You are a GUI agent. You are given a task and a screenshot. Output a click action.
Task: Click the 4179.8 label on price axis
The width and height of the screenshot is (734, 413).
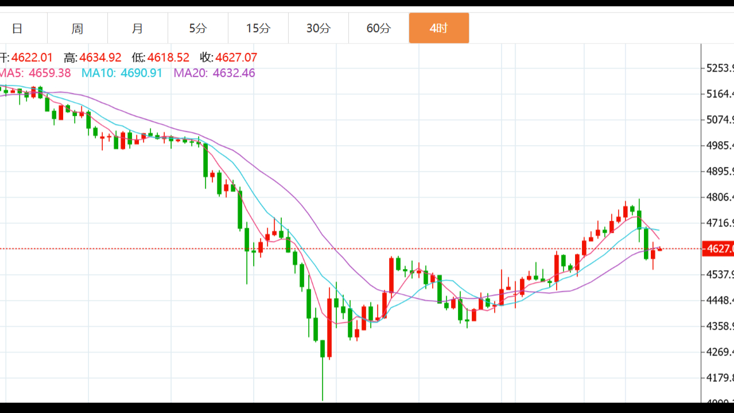[x=720, y=378]
